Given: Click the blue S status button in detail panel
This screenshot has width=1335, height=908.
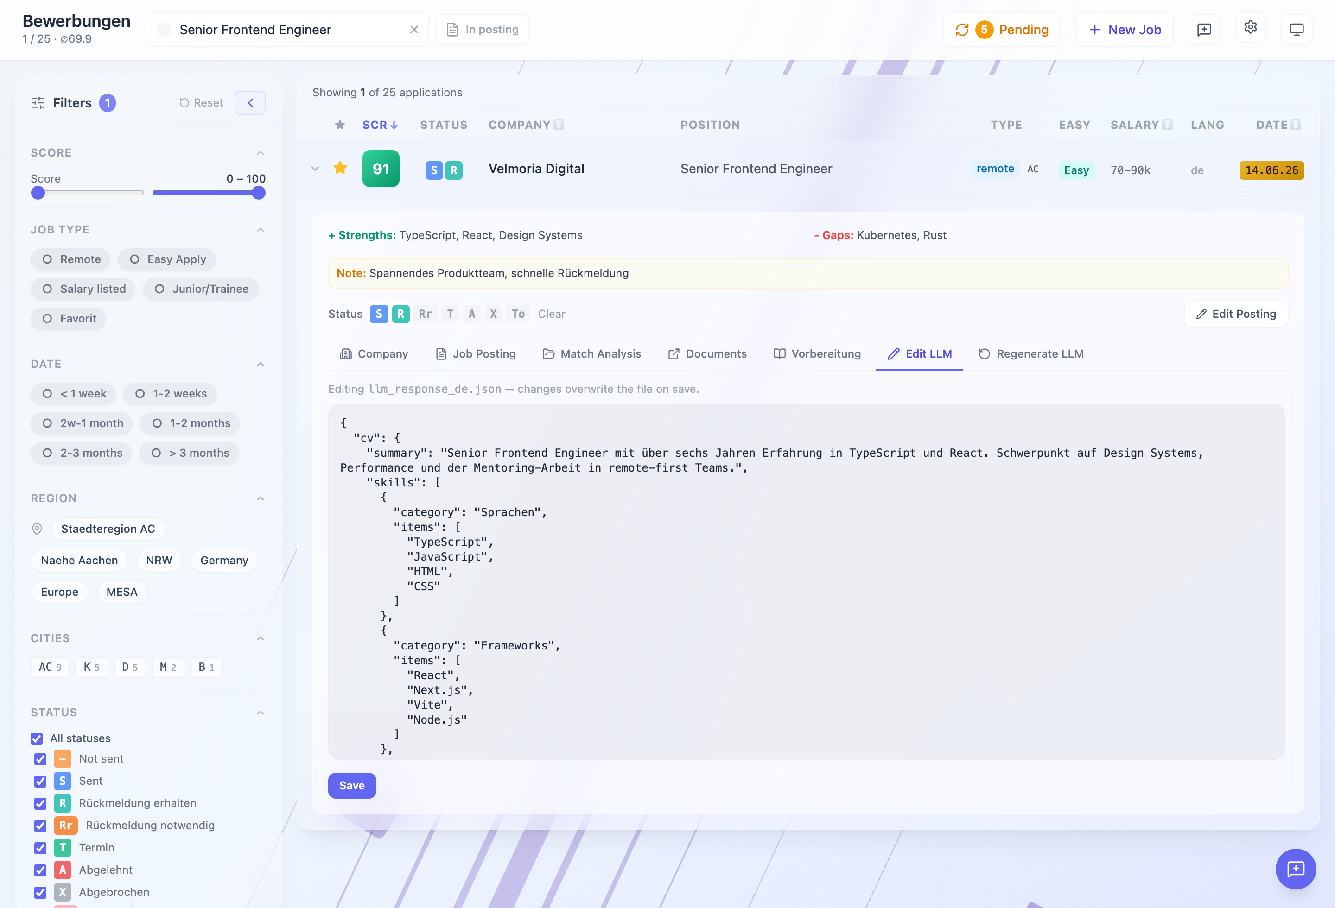Looking at the screenshot, I should [x=379, y=314].
